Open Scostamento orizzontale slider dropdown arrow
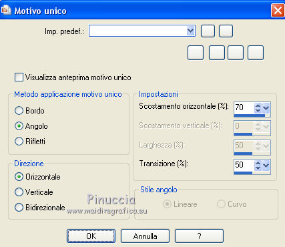Screen dimensions: 285x247 [266, 108]
